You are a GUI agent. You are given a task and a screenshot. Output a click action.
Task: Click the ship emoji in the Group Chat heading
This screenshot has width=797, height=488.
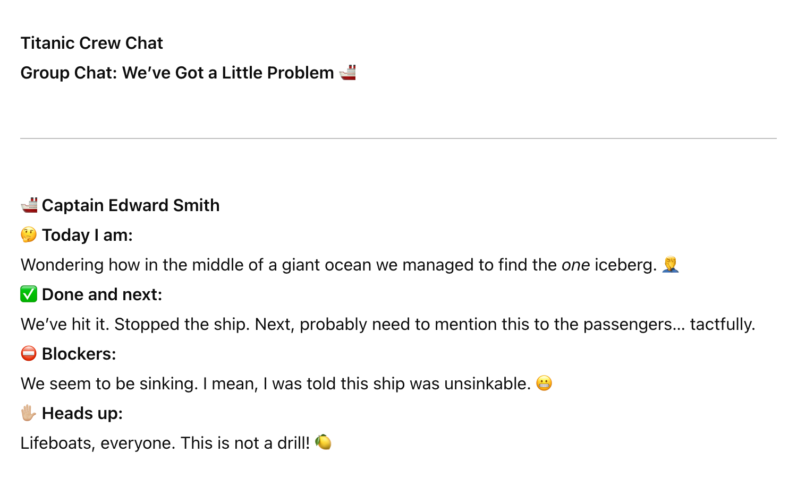(347, 72)
